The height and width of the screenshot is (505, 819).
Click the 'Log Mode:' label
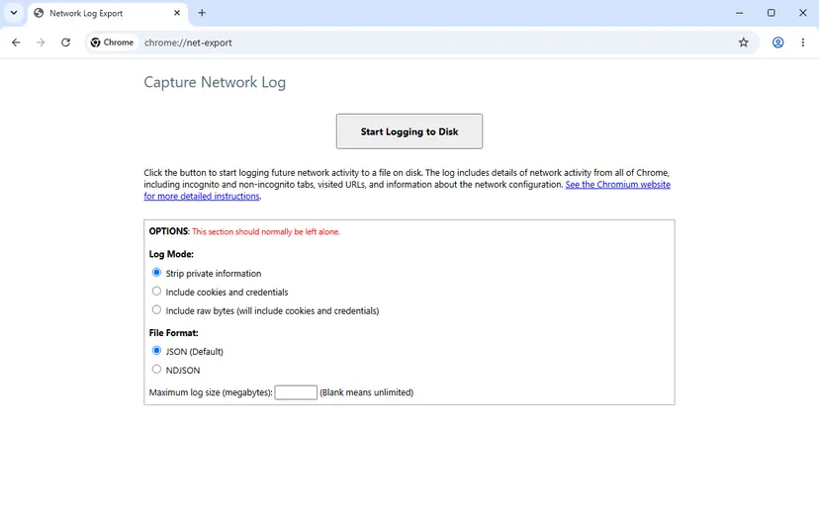point(171,254)
